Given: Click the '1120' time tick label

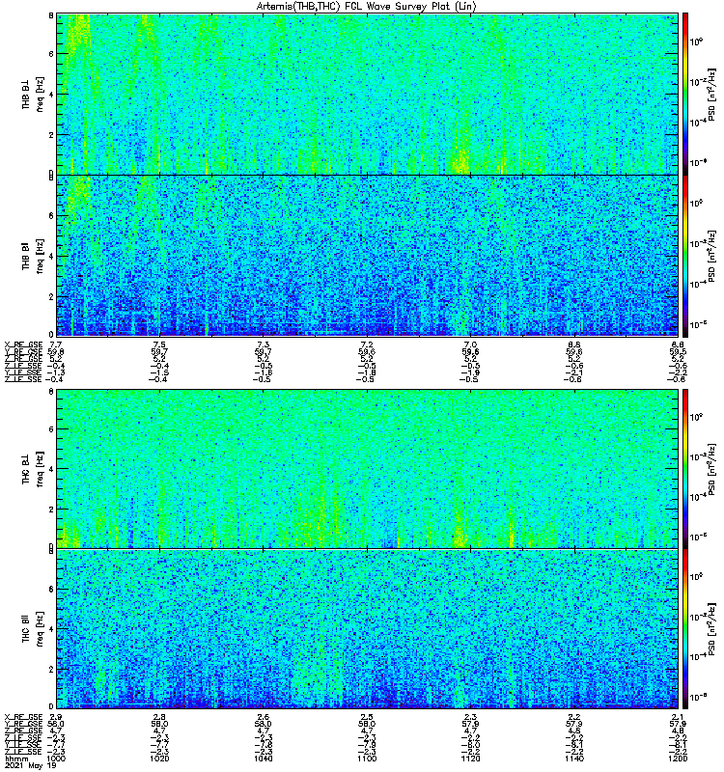Looking at the screenshot, I should [x=470, y=758].
